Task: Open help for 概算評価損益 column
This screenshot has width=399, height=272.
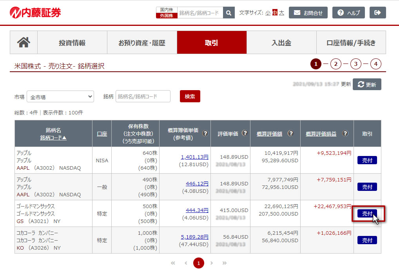Action: point(345,133)
